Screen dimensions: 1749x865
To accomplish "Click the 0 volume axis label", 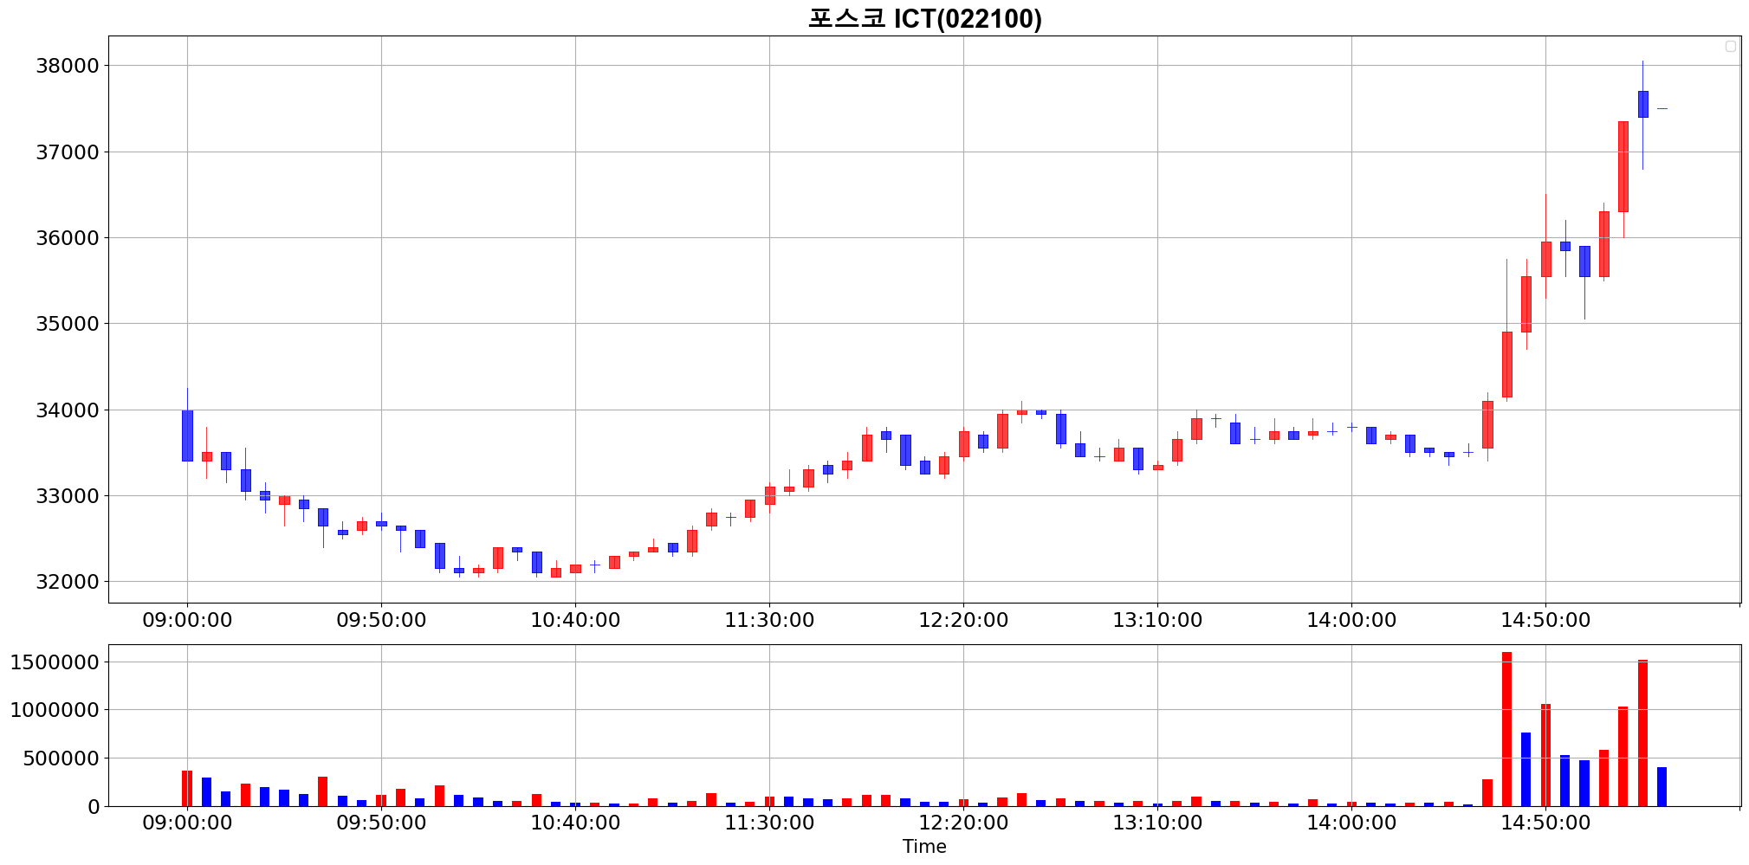I will pyautogui.click(x=94, y=807).
